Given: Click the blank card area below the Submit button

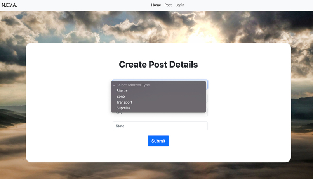Looking at the screenshot, I should [x=158, y=154].
